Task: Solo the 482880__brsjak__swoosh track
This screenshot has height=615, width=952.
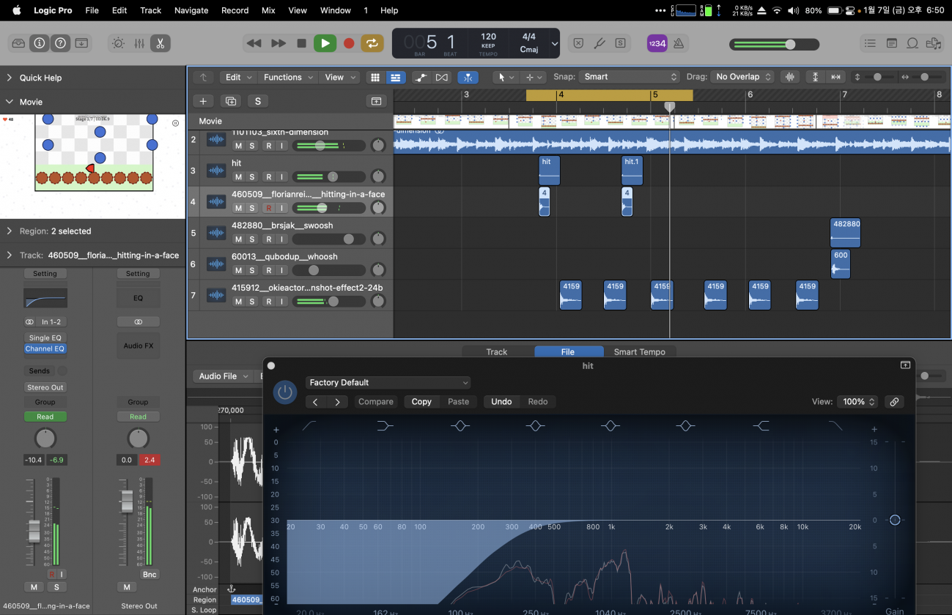Action: [252, 239]
